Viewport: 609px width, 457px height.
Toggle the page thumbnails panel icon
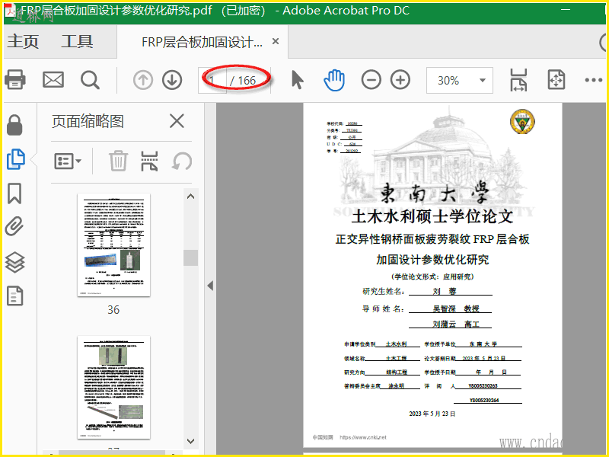coord(15,159)
